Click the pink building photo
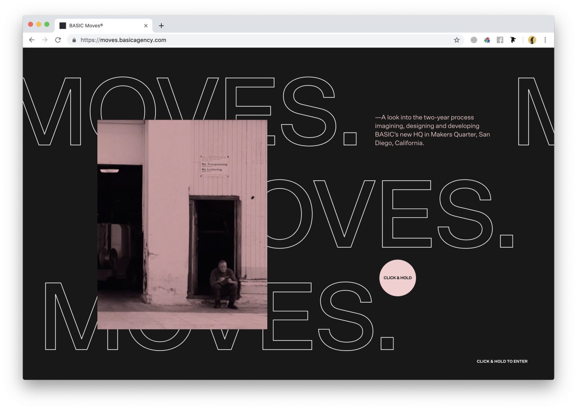The height and width of the screenshot is (410, 577). point(182,225)
